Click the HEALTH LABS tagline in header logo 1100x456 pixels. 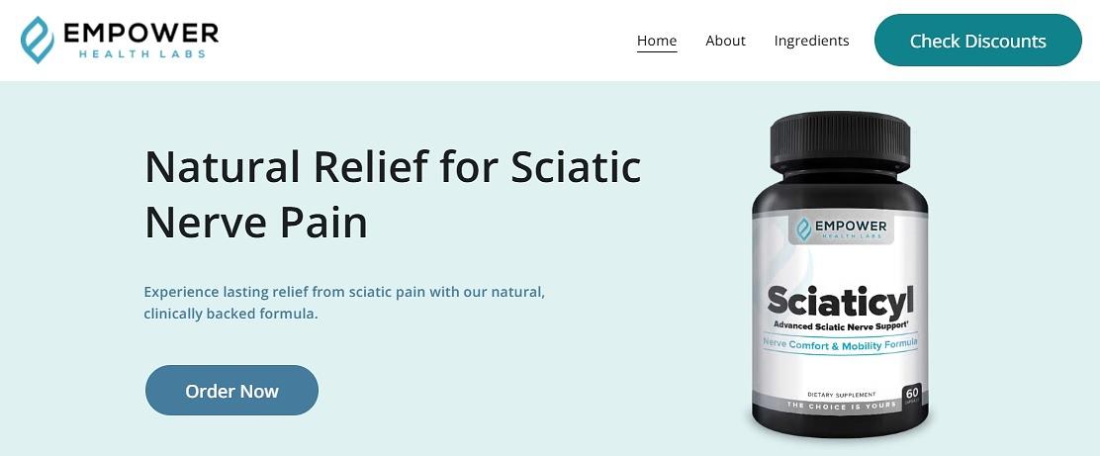(141, 54)
